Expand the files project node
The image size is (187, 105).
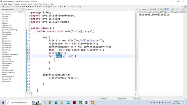coord(1,36)
